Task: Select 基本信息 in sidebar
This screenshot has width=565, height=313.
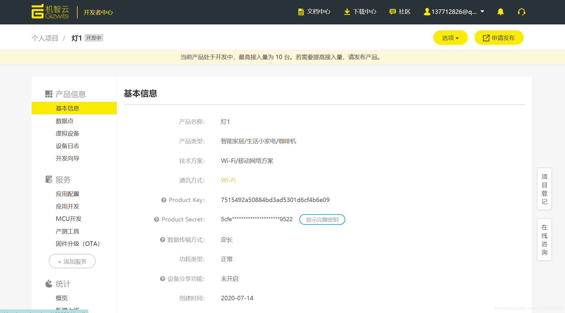Action: pyautogui.click(x=74, y=108)
